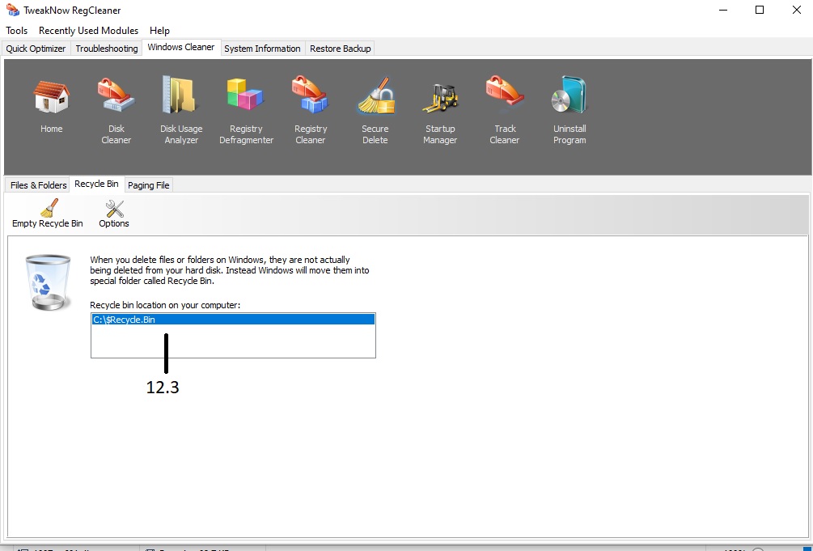813x551 pixels.
Task: Click the 'Recycle bin location on your computer' label
Action: tap(165, 305)
